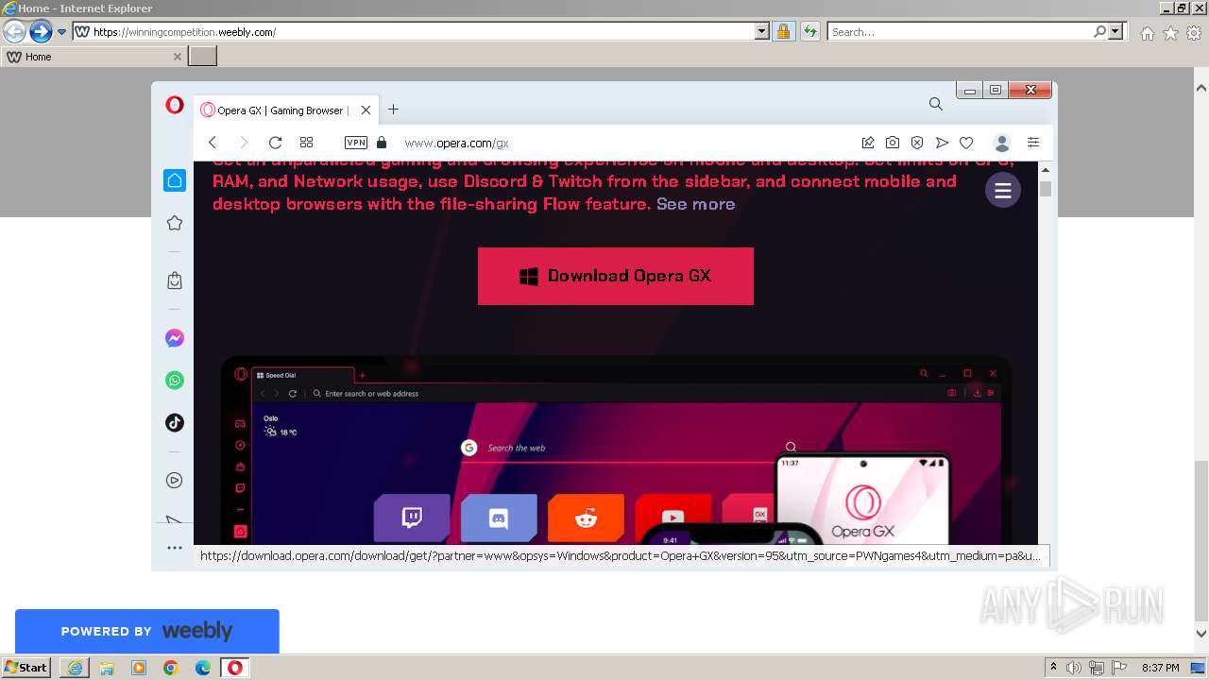The image size is (1209, 680).
Task: Open the IE tools gear
Action: (x=1194, y=33)
